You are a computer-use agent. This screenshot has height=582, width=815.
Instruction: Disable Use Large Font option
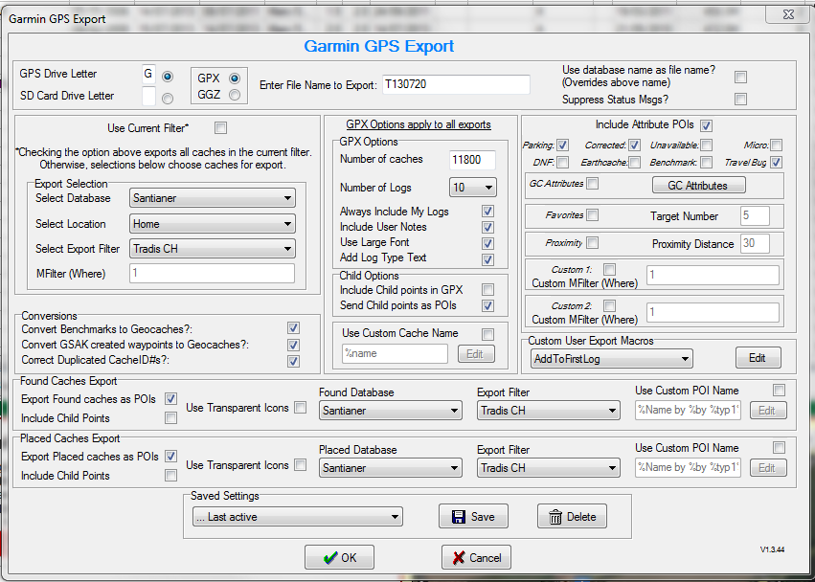(487, 243)
